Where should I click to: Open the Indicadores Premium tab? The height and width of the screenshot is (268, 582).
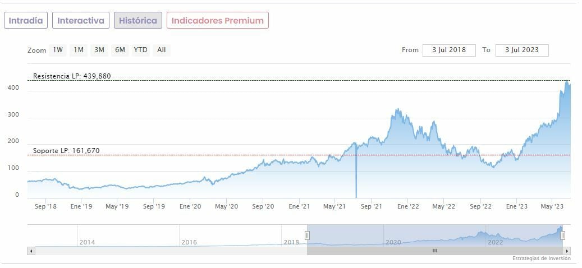pyautogui.click(x=217, y=21)
